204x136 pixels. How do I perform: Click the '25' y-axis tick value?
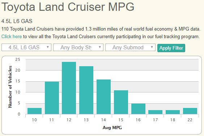[18, 59]
